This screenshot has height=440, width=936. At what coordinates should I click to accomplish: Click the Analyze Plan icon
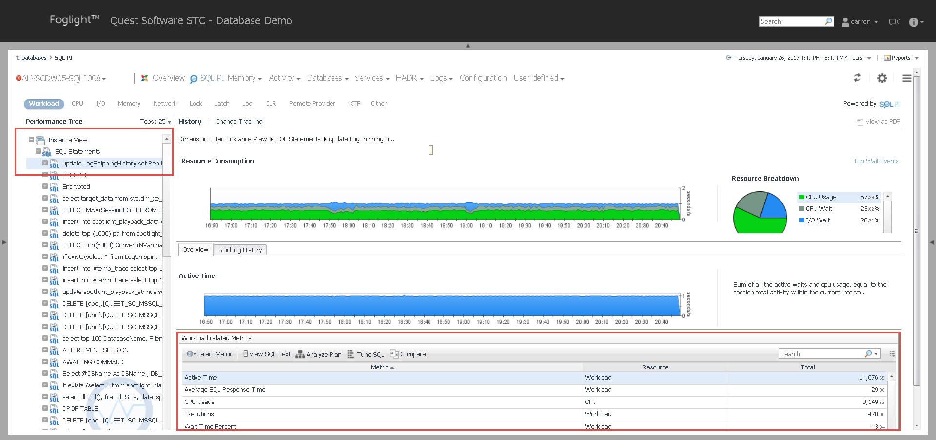pos(300,354)
